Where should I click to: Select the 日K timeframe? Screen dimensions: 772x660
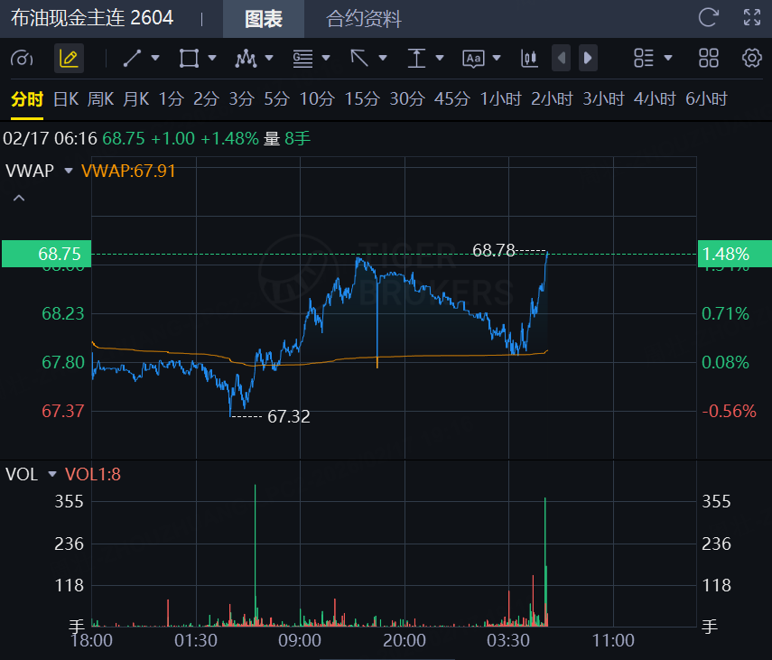(66, 99)
